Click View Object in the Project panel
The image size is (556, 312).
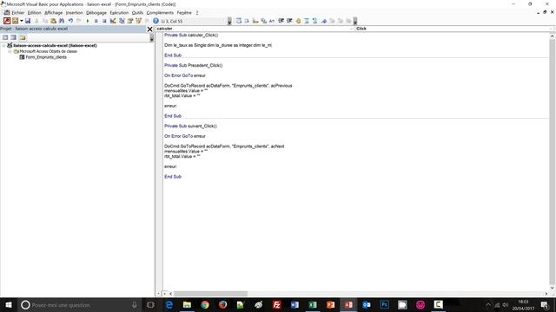pos(14,37)
